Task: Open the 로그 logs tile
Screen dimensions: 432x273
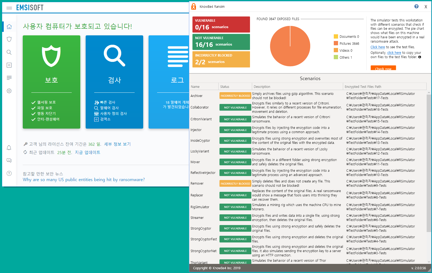Action: point(169,82)
